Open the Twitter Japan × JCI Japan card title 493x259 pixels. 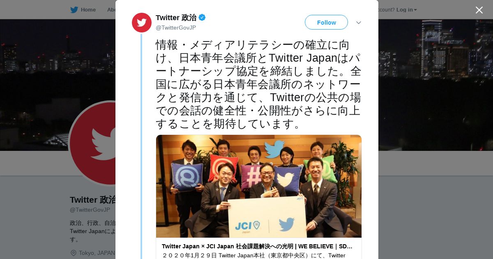coord(257,246)
